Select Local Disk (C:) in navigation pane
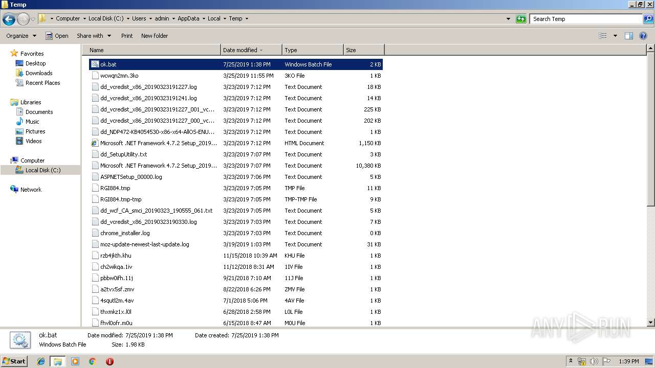655x368 pixels. coord(43,170)
